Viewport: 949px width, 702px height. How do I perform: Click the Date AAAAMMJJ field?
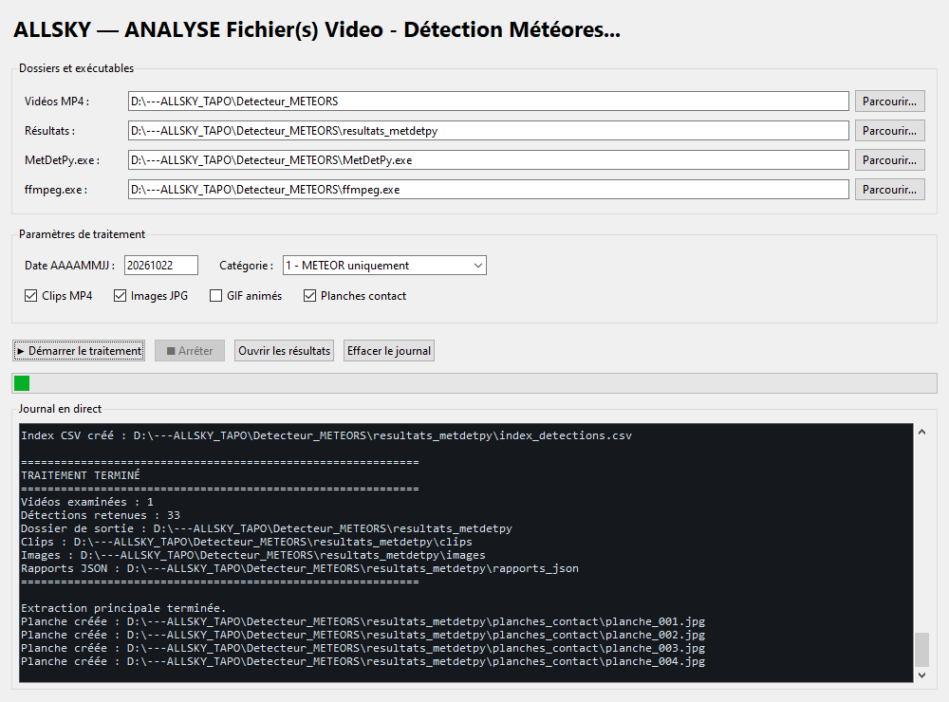(x=161, y=265)
